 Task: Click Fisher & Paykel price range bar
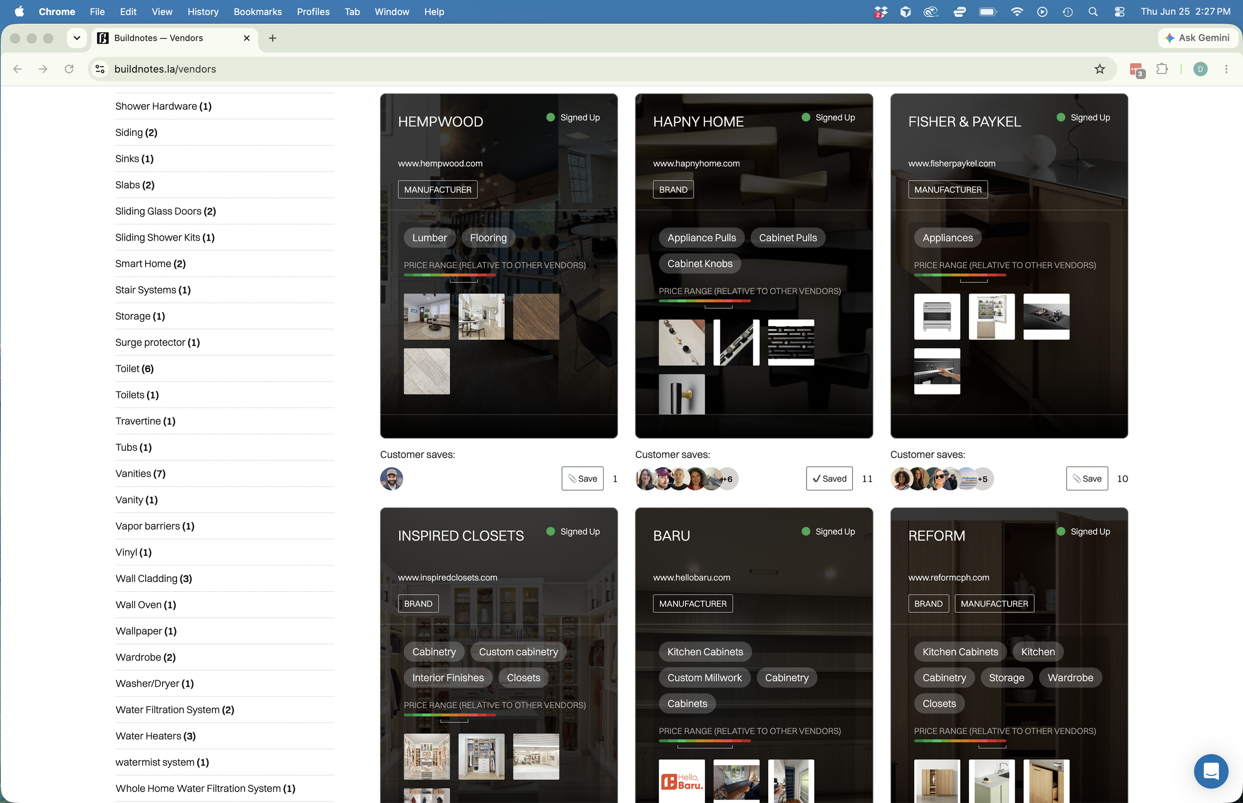tap(960, 275)
